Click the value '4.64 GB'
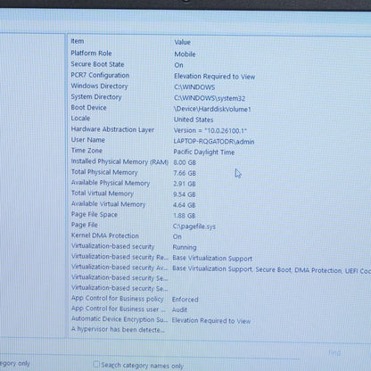 (185, 205)
